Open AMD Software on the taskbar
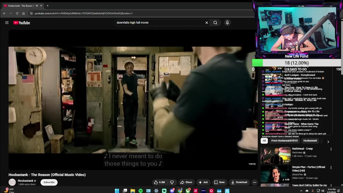Screen dimensions: 343x193 196,191
